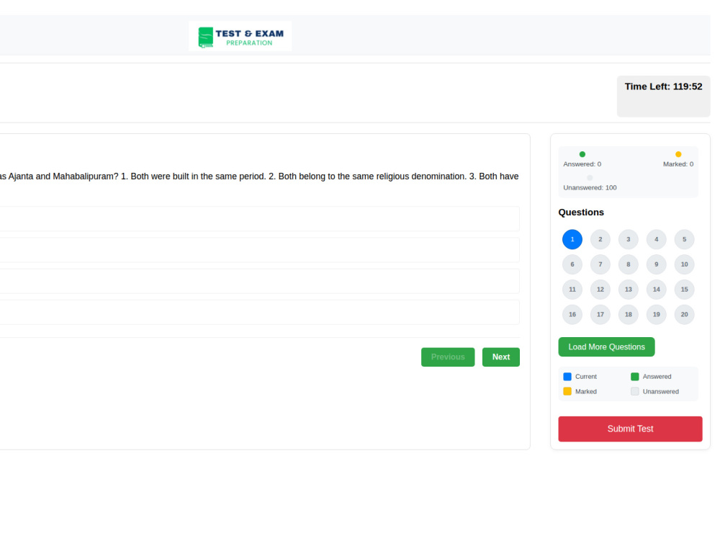
Task: Click the 'Questions' heading
Action: [581, 213]
